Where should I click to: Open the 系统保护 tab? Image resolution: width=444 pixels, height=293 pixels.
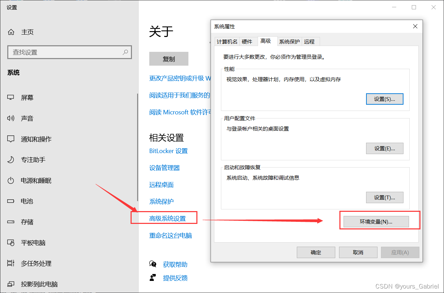pos(290,41)
